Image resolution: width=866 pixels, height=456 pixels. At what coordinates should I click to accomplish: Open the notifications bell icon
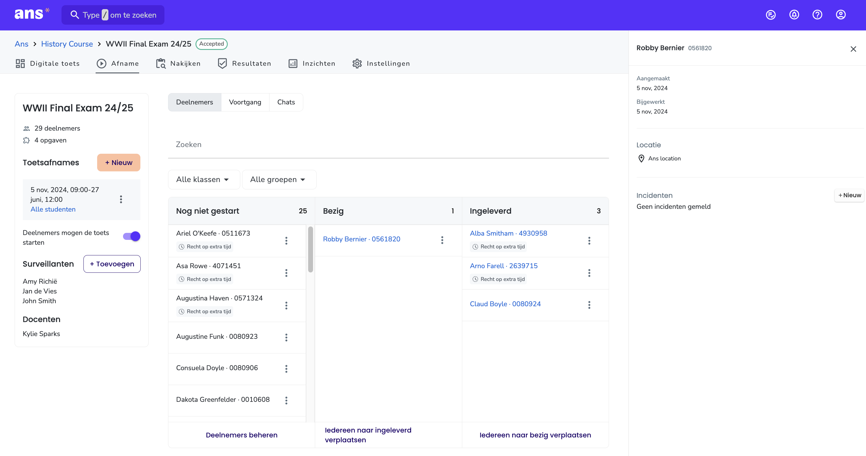(x=794, y=15)
